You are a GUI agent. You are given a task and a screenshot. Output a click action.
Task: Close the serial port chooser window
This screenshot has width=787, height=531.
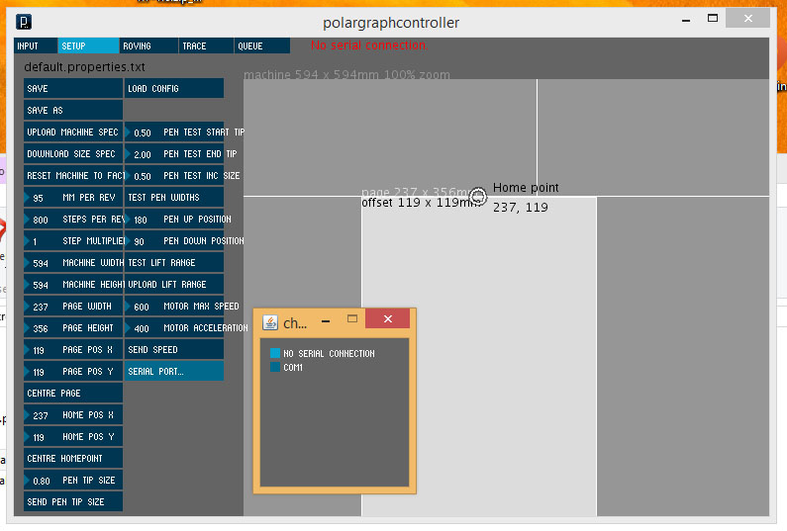387,319
